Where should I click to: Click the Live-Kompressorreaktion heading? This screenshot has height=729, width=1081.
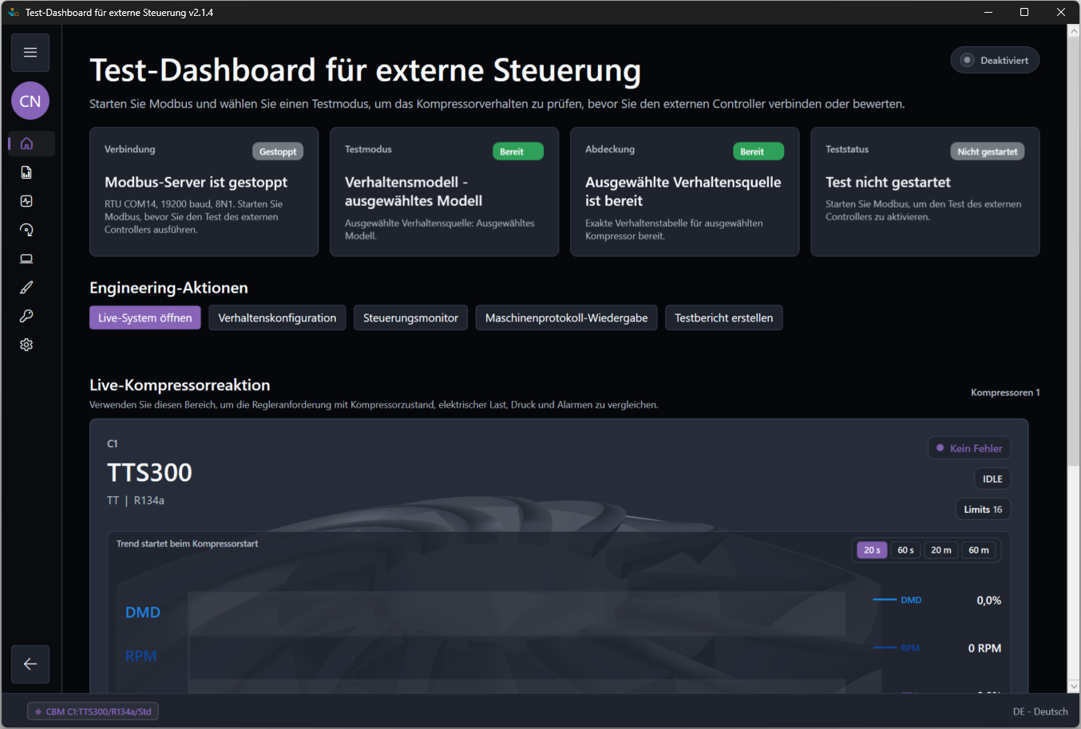[180, 385]
